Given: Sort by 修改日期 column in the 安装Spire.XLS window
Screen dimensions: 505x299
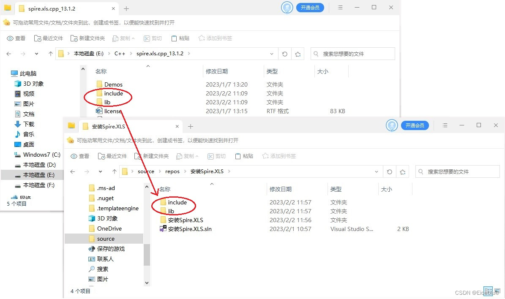Looking at the screenshot, I should [x=281, y=189].
